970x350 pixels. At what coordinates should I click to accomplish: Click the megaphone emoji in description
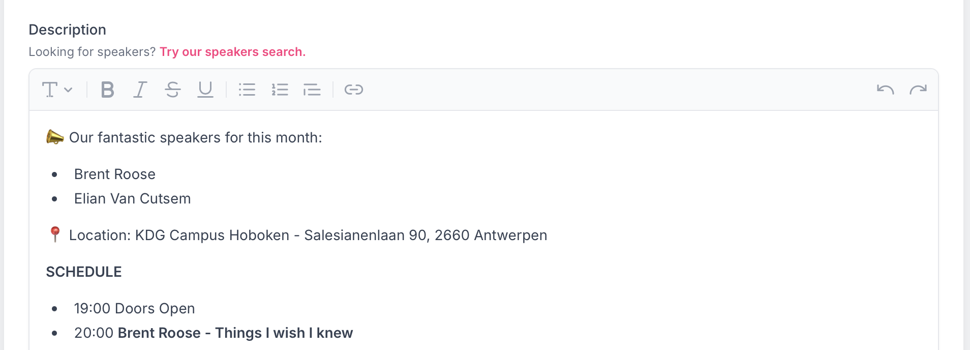[55, 137]
